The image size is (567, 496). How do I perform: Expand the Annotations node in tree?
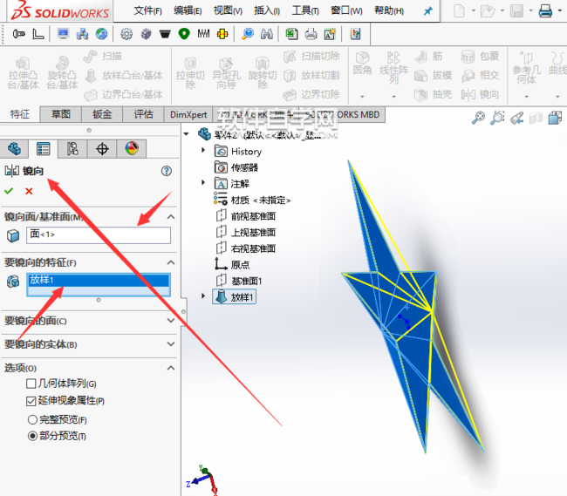[203, 182]
